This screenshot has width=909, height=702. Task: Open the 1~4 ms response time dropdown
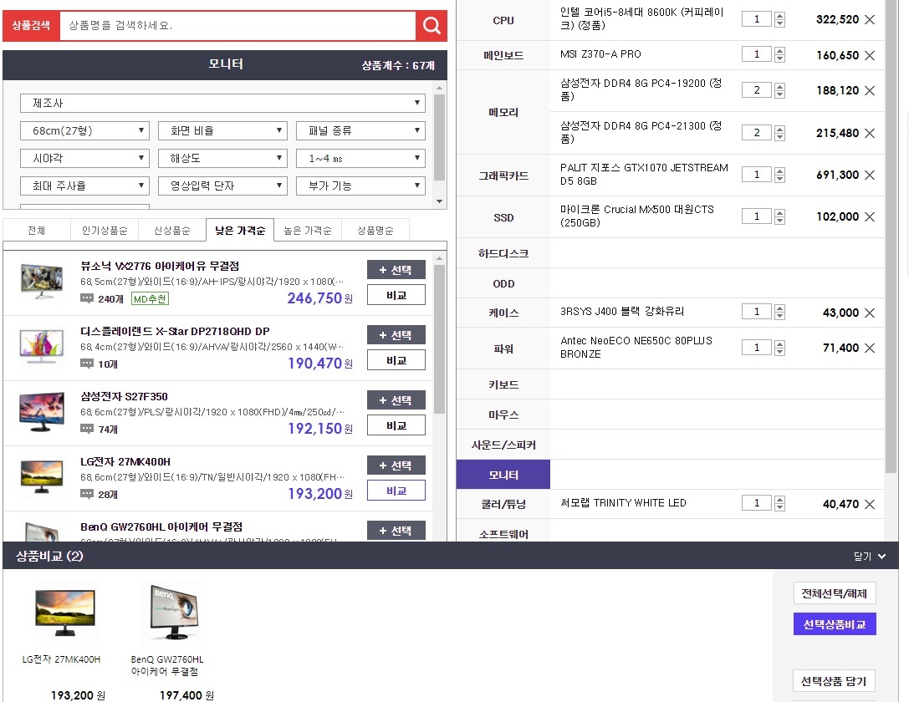tap(360, 158)
